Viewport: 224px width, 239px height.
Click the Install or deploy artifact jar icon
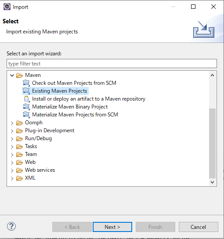coord(26,99)
